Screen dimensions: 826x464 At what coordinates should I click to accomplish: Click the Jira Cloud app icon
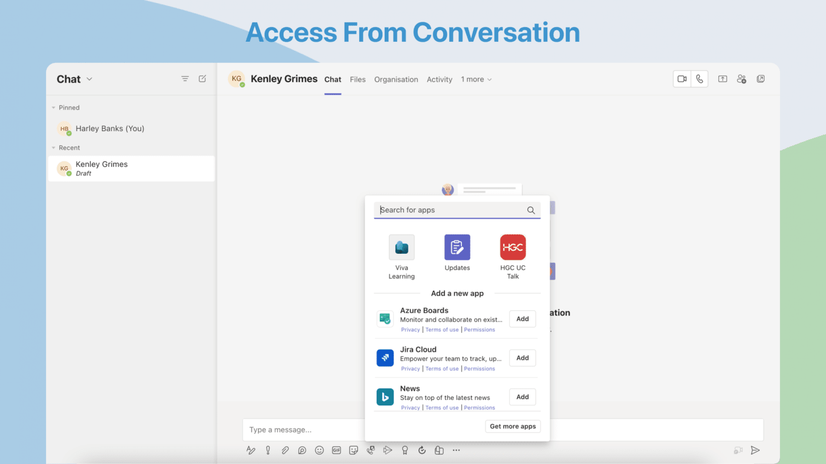pos(385,358)
